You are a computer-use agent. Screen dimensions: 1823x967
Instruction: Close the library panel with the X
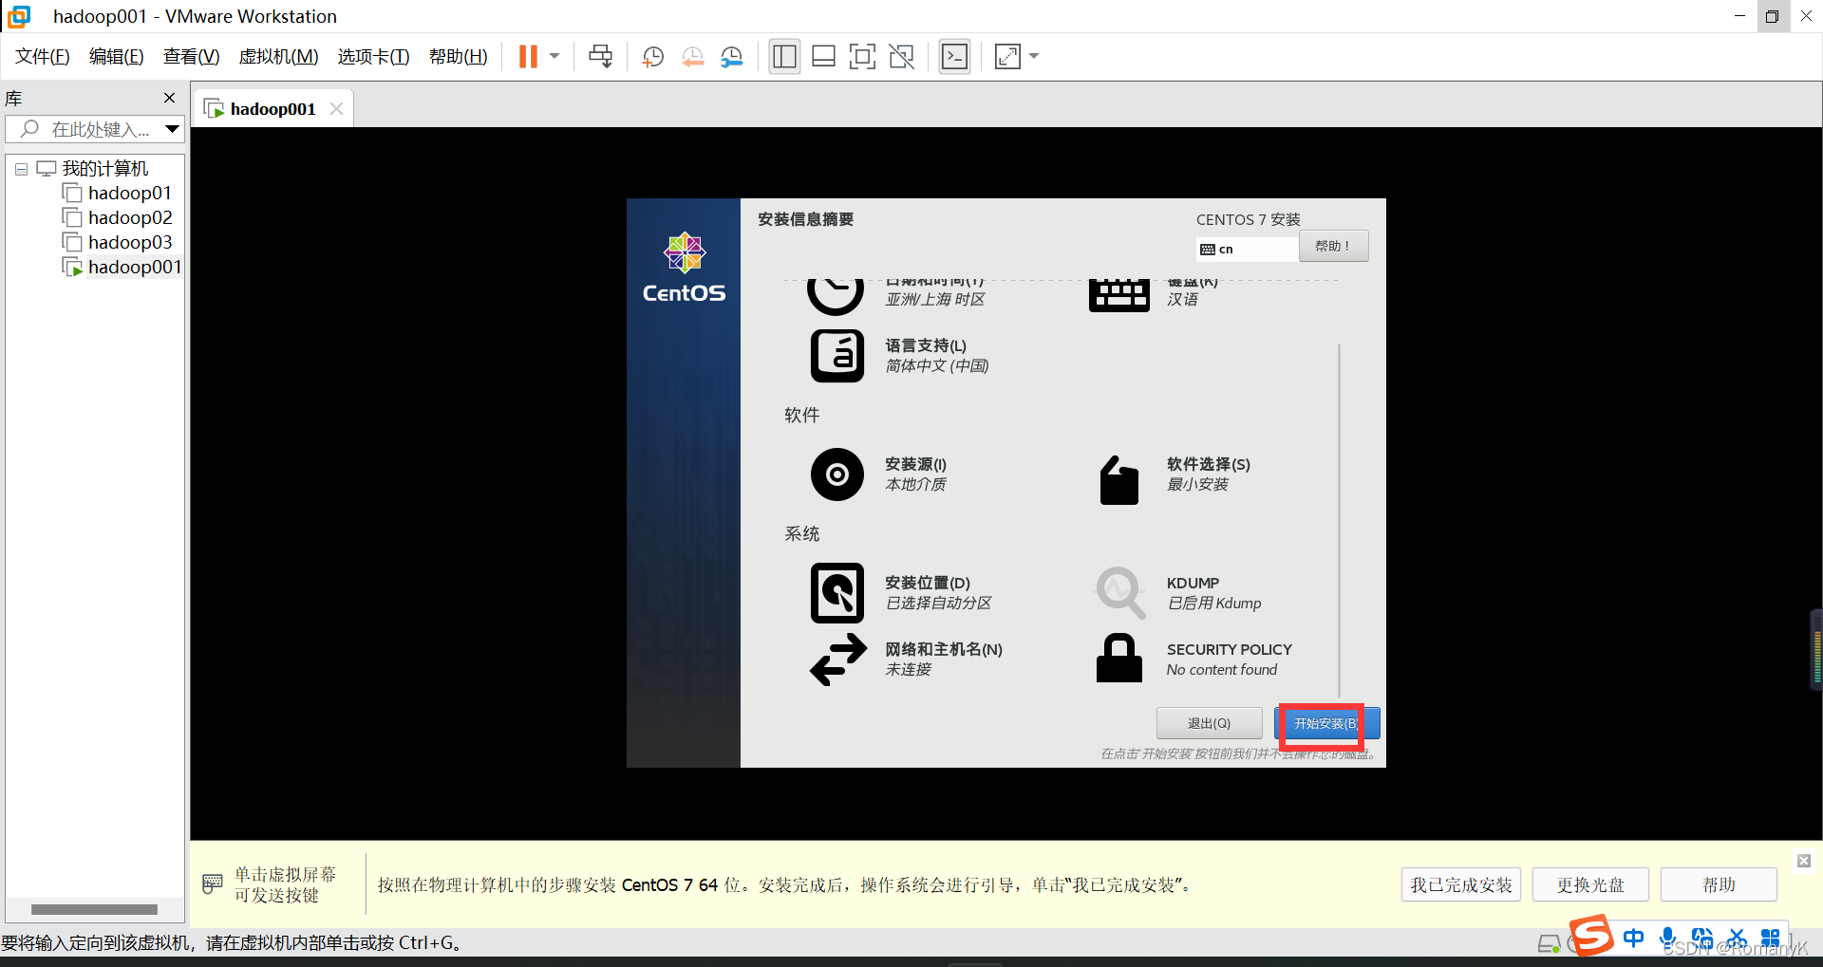[x=170, y=98]
